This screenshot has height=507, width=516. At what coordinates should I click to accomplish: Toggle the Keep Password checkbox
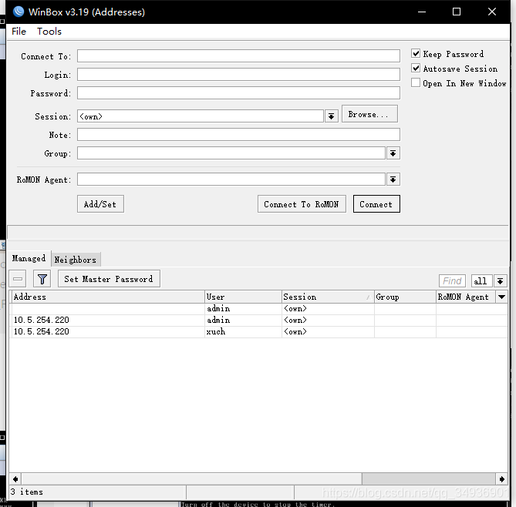click(x=416, y=53)
